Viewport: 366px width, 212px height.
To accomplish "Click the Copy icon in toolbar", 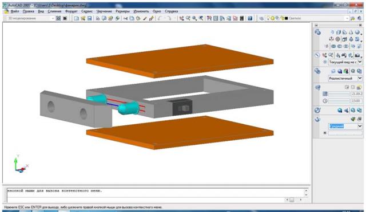I will pyautogui.click(x=132, y=18).
